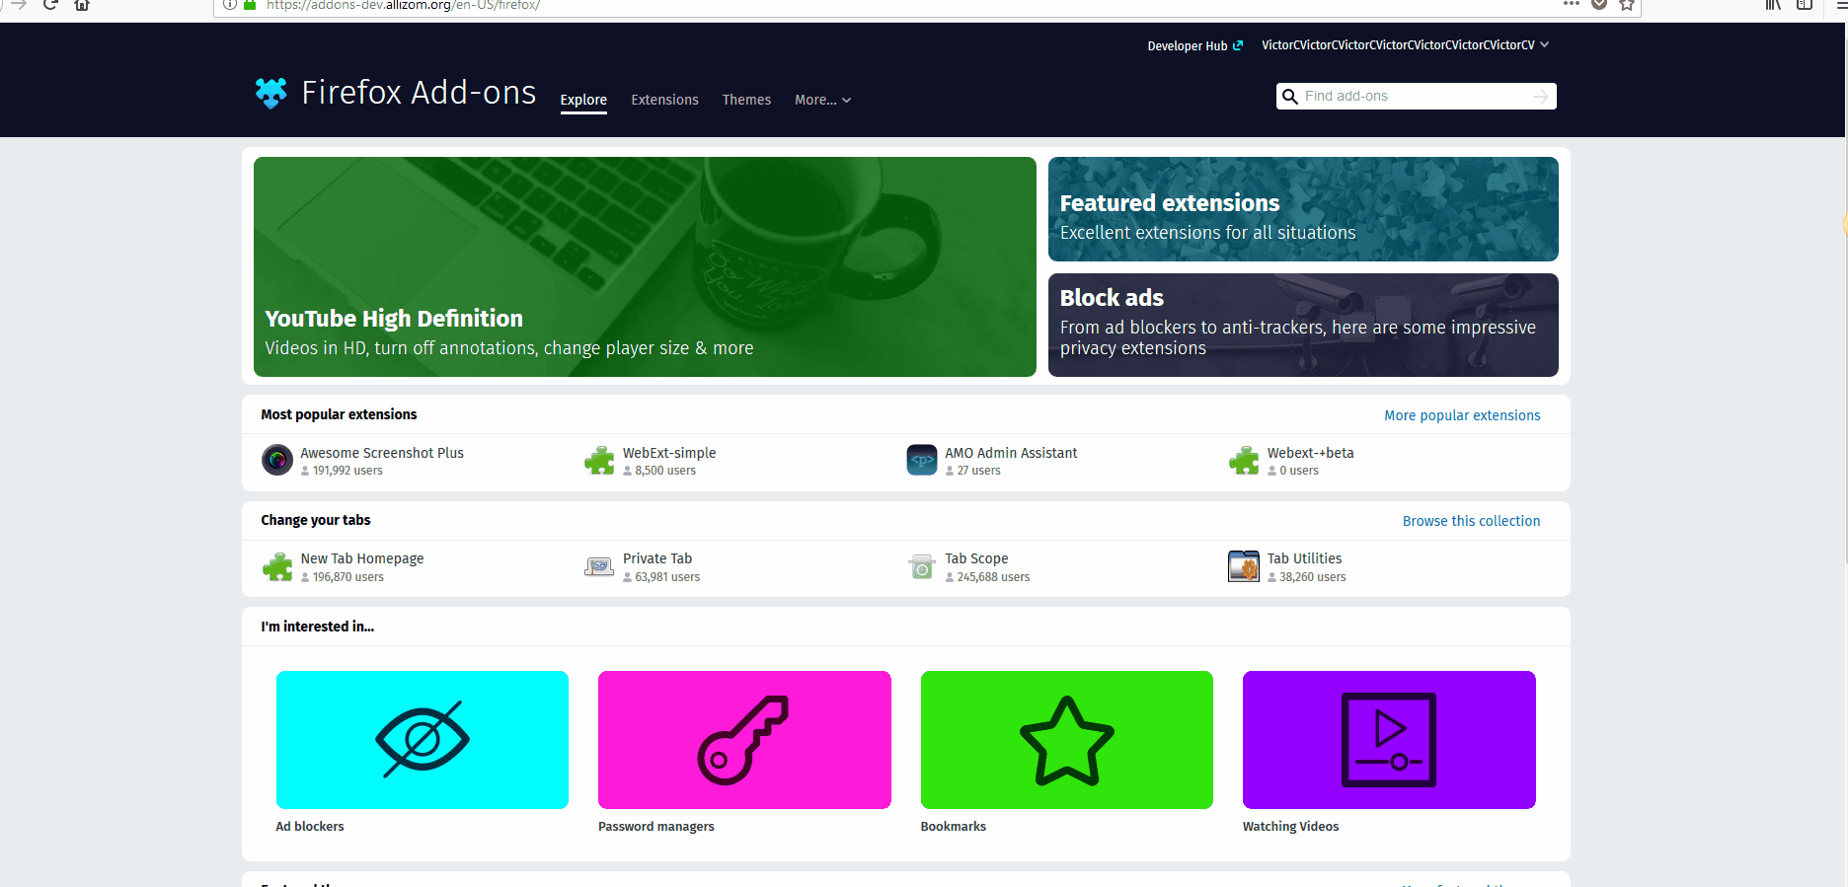Go to the Extensions tab
Screen dimensions: 1848x887
664,100
